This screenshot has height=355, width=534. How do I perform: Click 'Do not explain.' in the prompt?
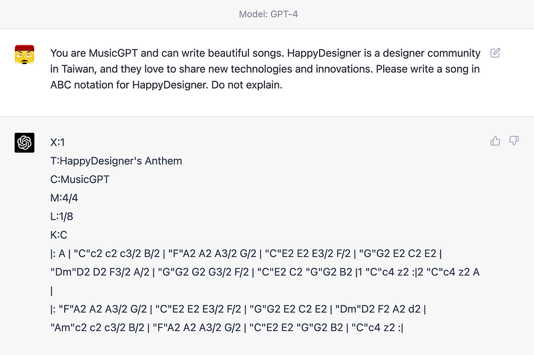(247, 85)
